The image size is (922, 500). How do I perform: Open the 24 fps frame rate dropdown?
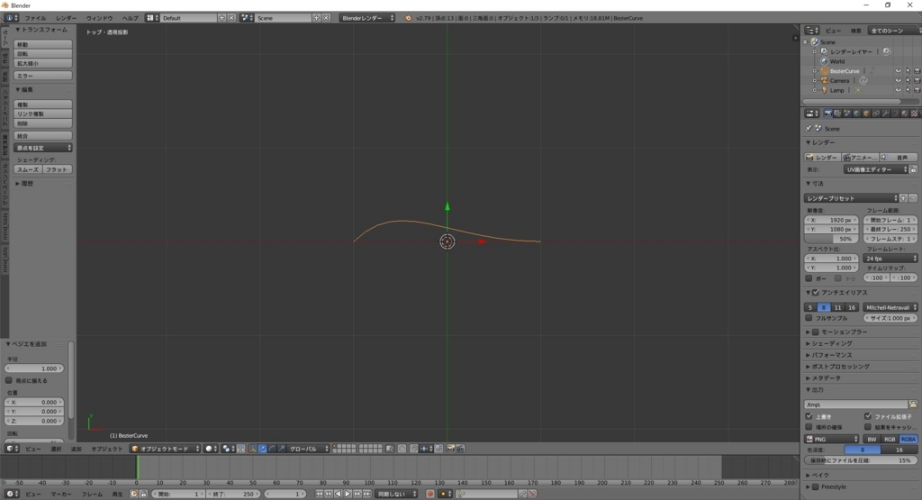(x=890, y=259)
